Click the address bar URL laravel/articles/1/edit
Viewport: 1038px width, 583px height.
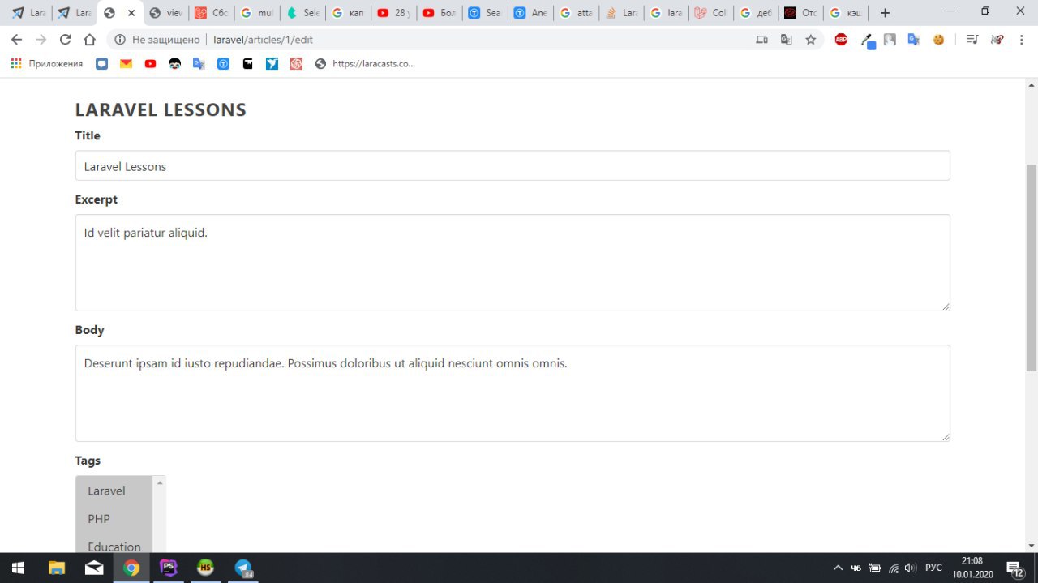[x=264, y=40]
